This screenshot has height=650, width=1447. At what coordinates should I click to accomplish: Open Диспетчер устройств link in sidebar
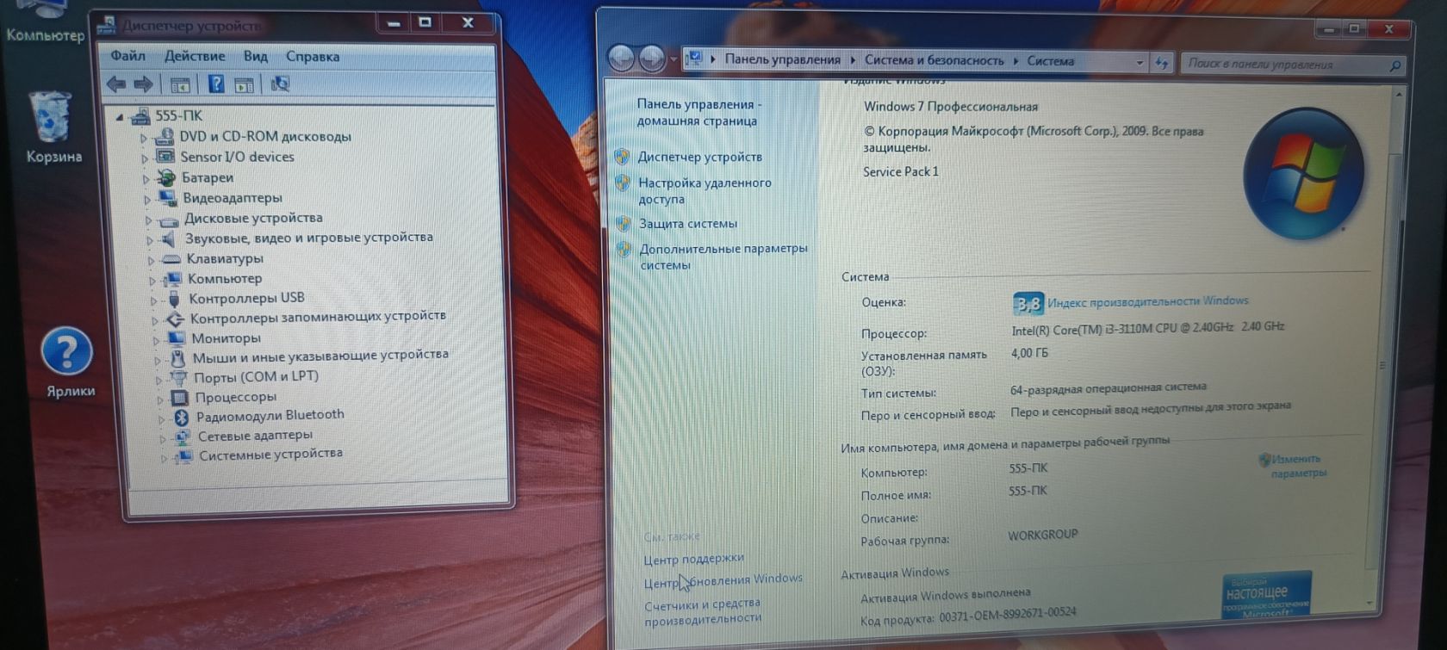click(699, 157)
